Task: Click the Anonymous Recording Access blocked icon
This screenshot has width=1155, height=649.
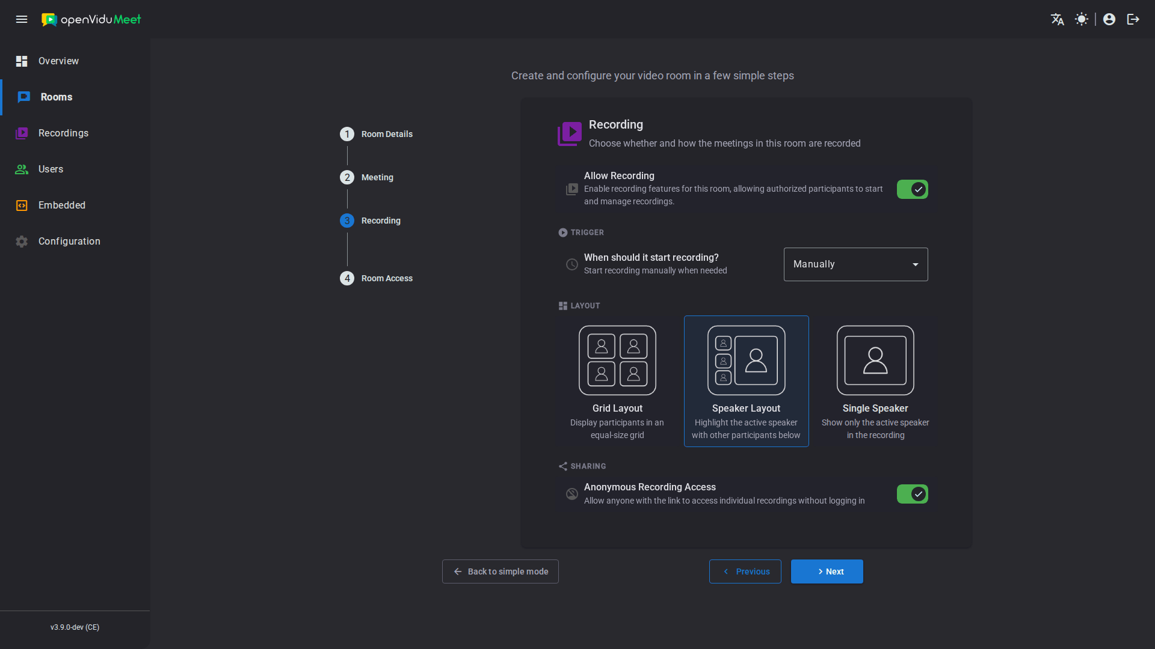Action: (x=572, y=494)
